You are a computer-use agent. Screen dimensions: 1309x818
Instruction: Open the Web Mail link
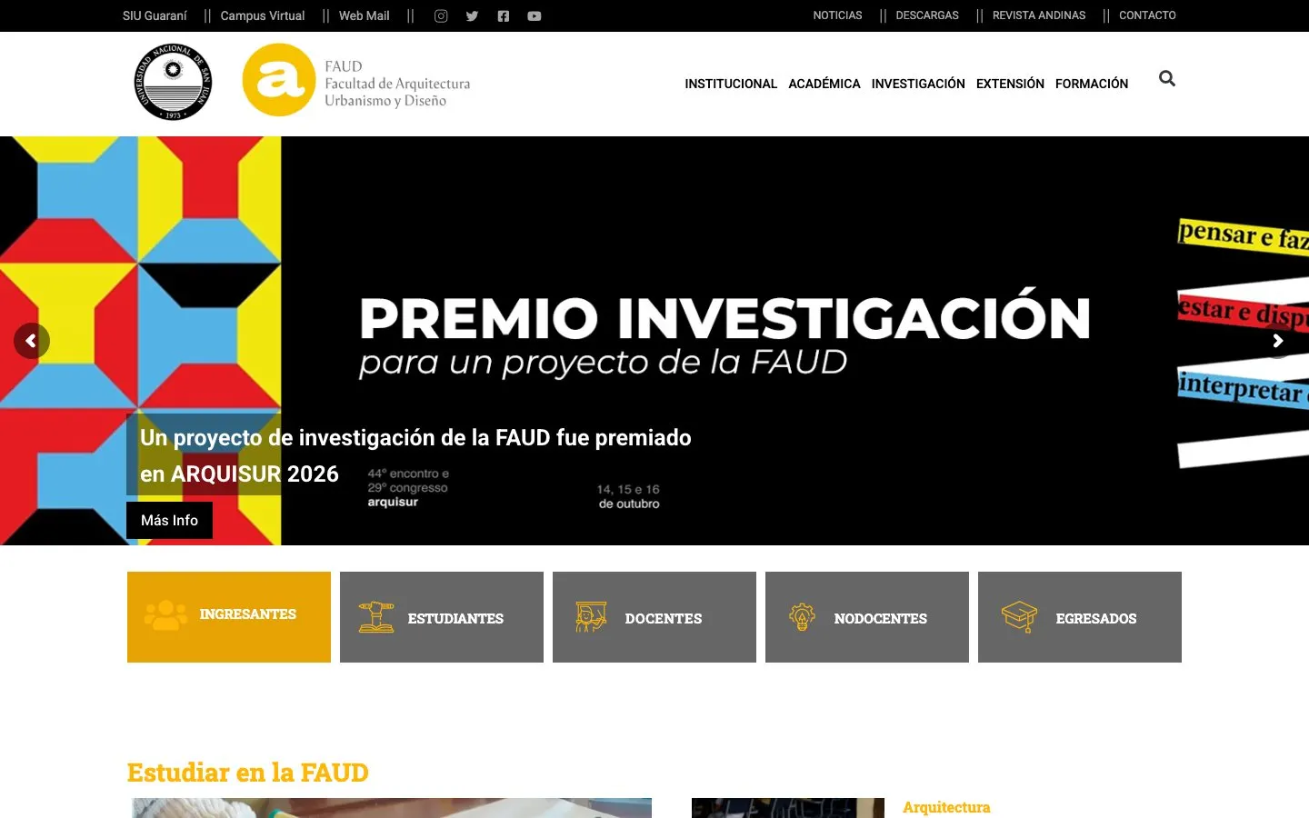[364, 15]
